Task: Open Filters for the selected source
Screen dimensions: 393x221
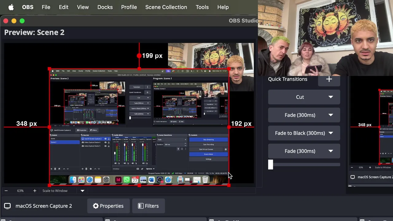Action: pos(148,206)
